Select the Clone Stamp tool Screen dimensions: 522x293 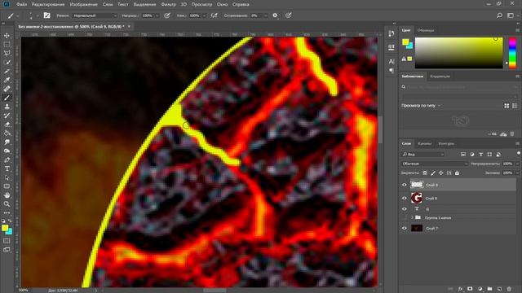pyautogui.click(x=7, y=107)
